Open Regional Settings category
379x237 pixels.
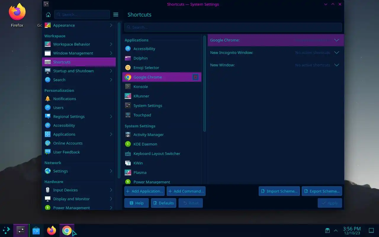click(79, 116)
